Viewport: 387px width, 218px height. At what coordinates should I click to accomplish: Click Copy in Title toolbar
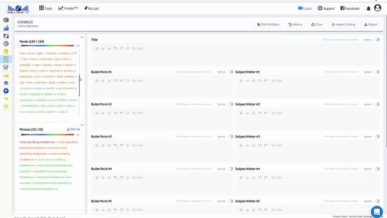[x=137, y=48]
